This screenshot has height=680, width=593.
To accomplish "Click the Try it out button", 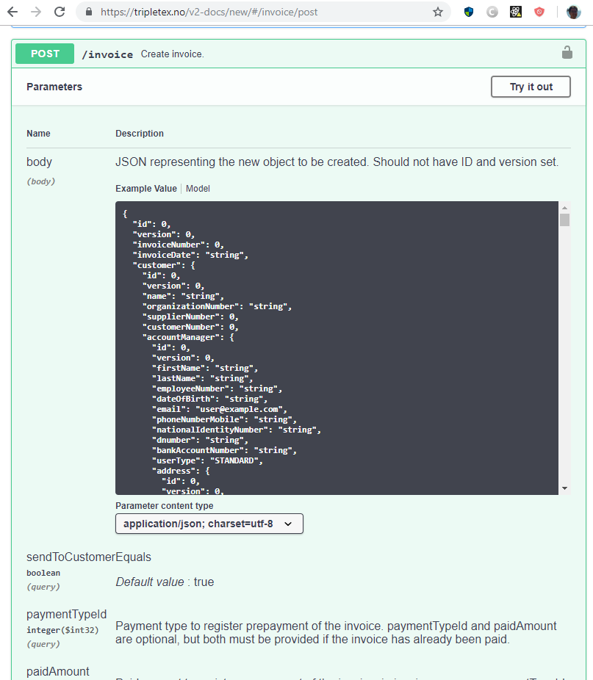I will point(531,87).
